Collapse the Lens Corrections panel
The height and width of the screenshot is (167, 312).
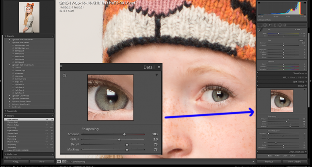[x=306, y=152]
